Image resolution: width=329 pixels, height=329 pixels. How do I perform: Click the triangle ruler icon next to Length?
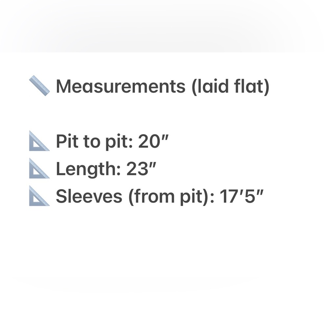coord(39,168)
